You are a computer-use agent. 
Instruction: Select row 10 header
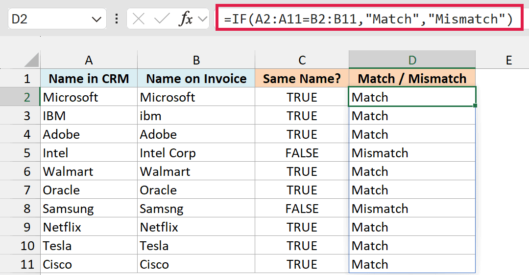[x=20, y=245]
